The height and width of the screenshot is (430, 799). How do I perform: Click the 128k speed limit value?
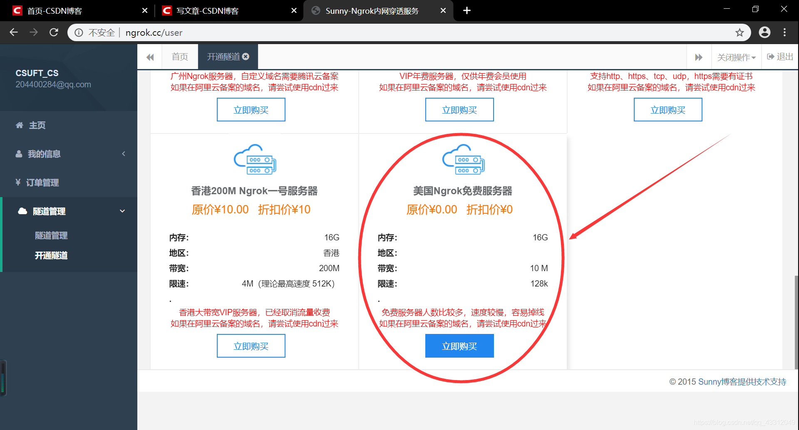coord(539,284)
